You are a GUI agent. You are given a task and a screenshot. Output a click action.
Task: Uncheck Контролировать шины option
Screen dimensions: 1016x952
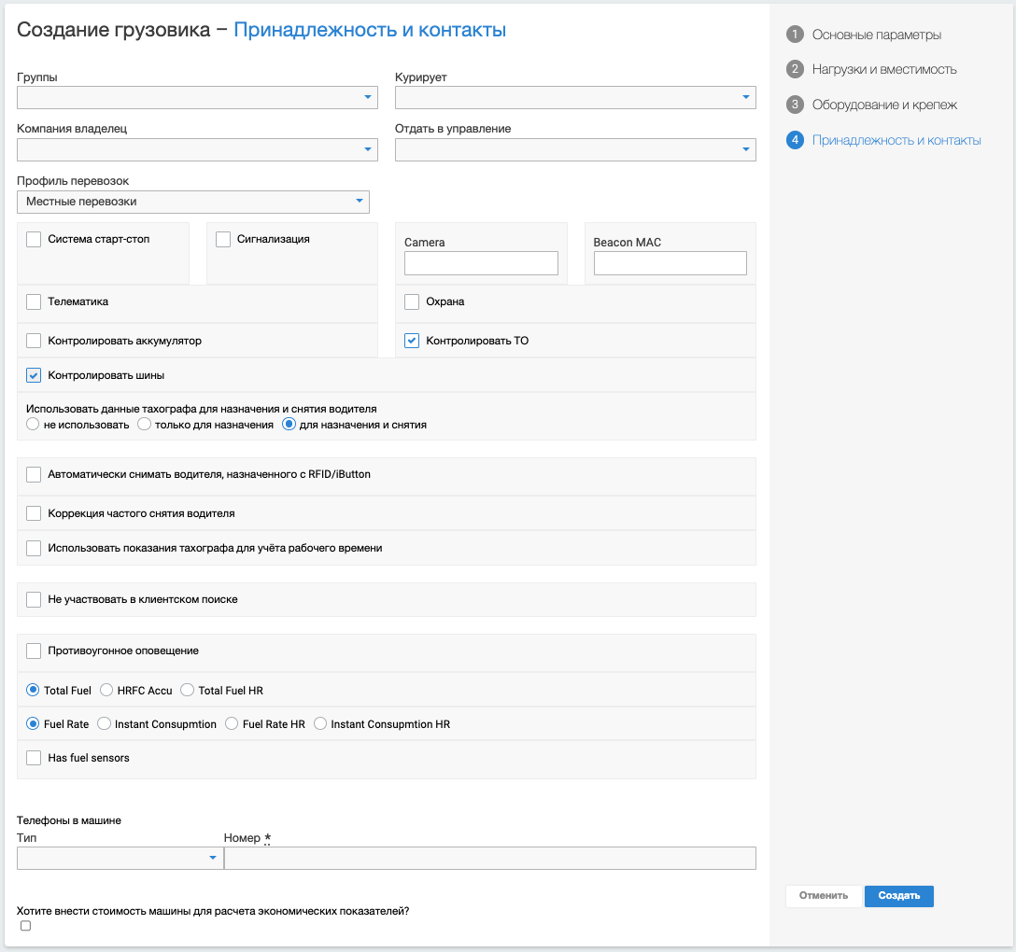(x=34, y=375)
